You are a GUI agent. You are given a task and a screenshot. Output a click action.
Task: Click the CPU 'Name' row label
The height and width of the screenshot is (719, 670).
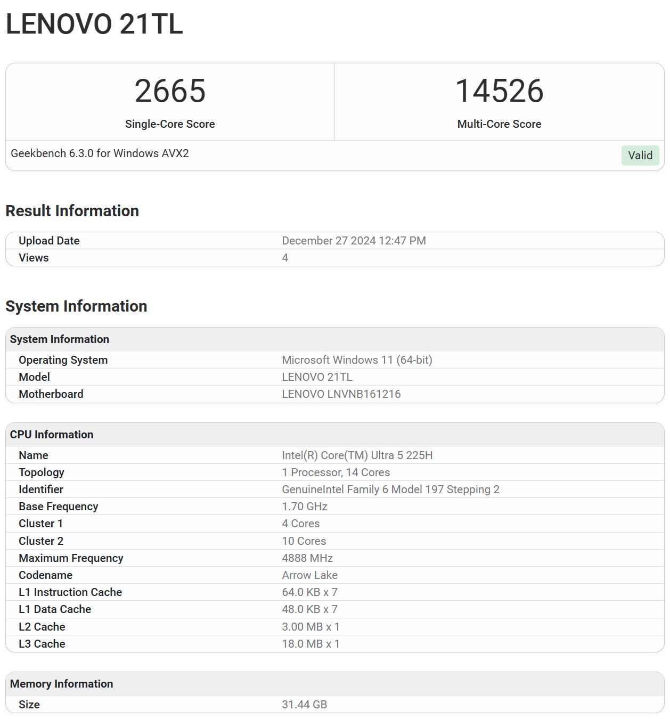point(34,455)
